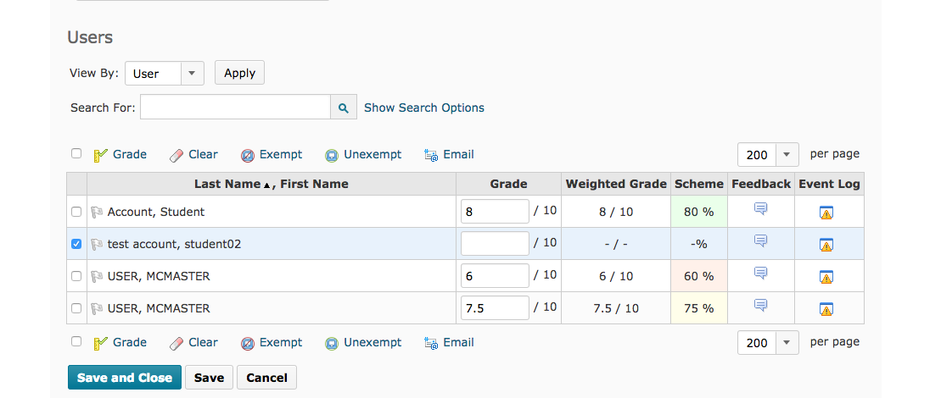Click the search magnifier icon
The height and width of the screenshot is (398, 941).
[343, 108]
